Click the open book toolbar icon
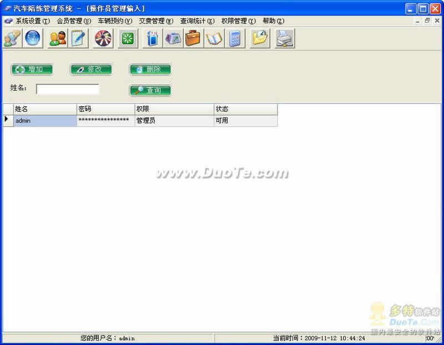 [x=214, y=38]
